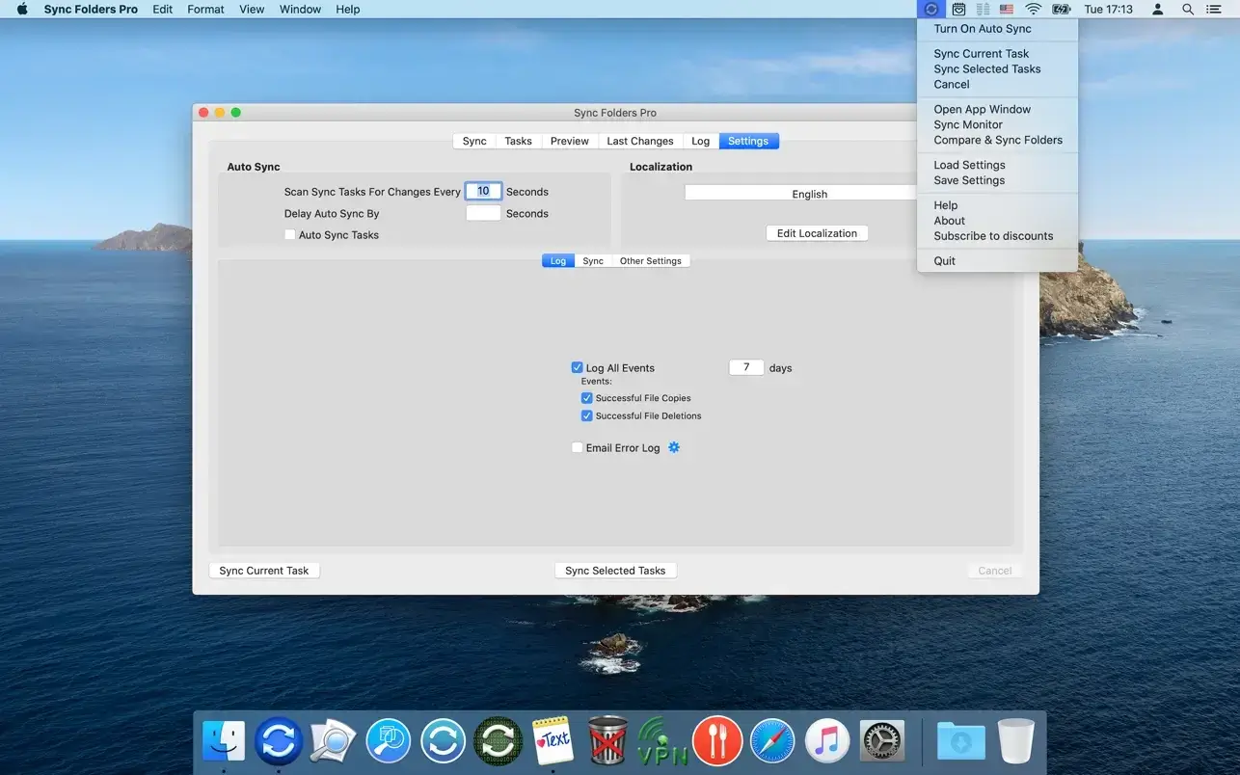The image size is (1240, 775).
Task: Disable Successful File Deletions logging
Action: [x=587, y=416]
